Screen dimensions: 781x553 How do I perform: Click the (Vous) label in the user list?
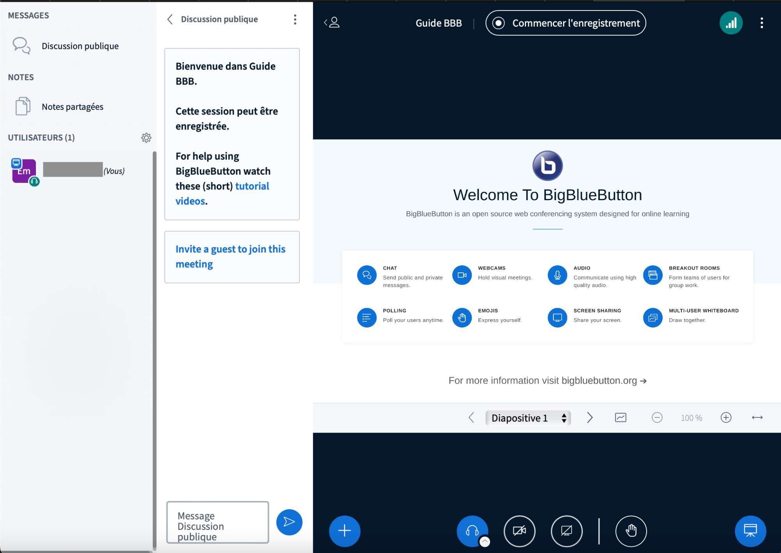(x=114, y=171)
